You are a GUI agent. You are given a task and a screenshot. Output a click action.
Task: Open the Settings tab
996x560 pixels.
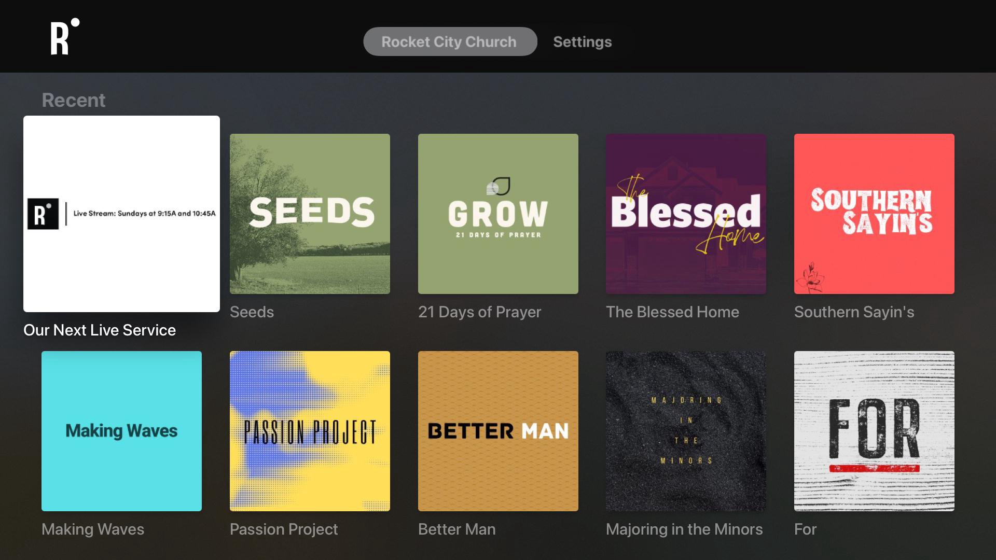tap(582, 41)
